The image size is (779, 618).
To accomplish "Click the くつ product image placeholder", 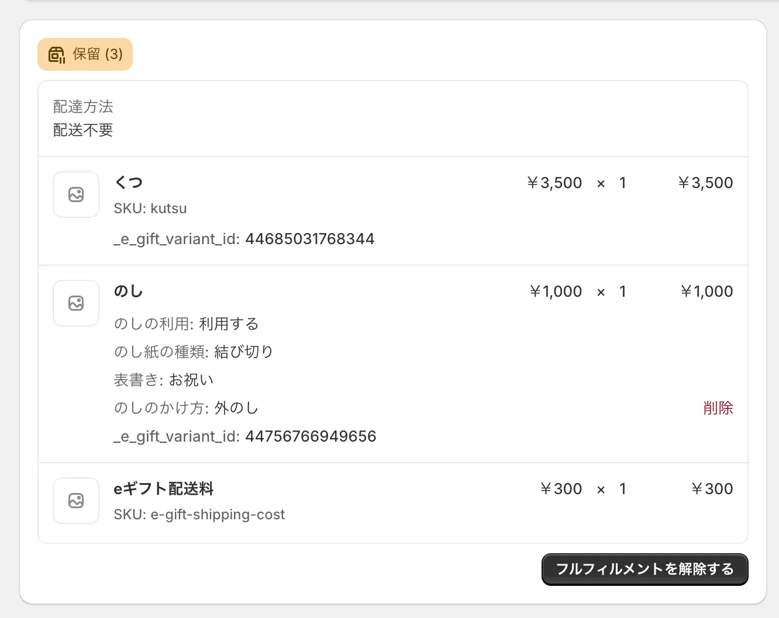I will (x=76, y=195).
